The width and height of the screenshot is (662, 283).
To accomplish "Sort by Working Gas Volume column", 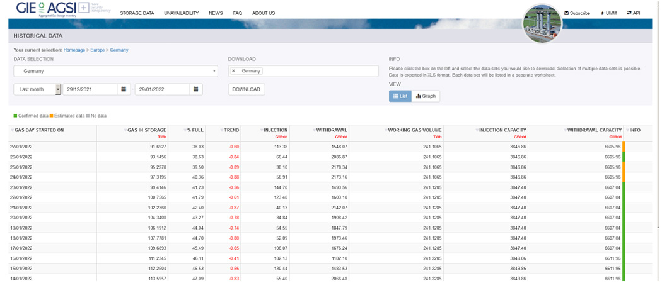I will point(412,131).
